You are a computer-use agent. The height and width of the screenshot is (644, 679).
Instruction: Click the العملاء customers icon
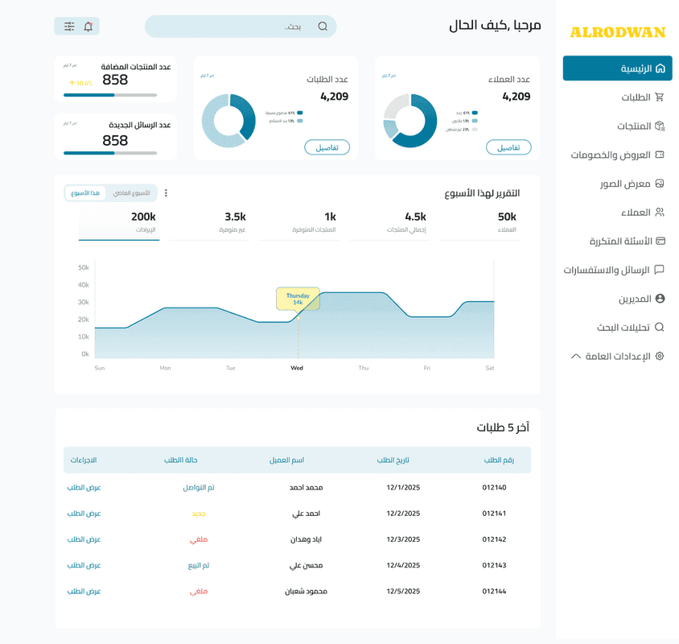coord(660,211)
